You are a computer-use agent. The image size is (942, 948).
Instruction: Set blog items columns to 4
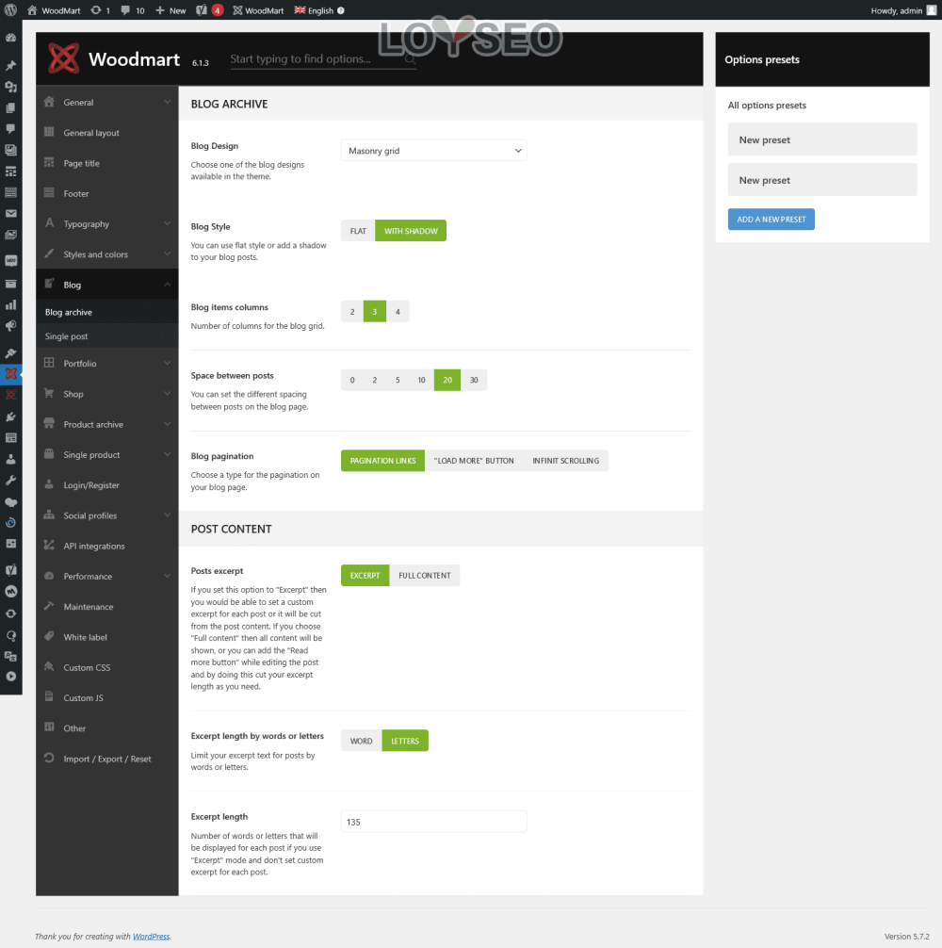coord(398,312)
